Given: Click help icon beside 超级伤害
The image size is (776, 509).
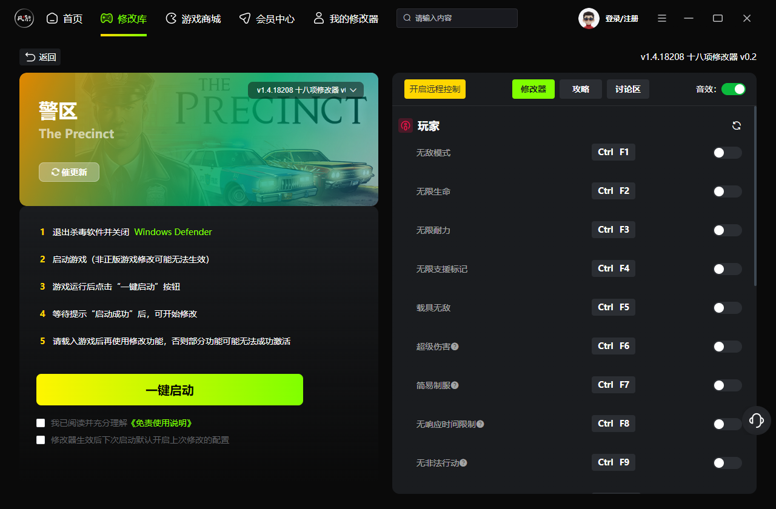Looking at the screenshot, I should tap(455, 347).
